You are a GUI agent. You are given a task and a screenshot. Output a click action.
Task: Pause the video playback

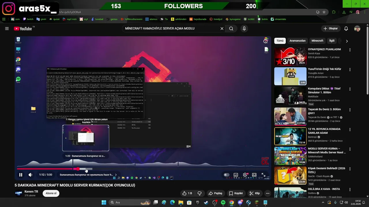[21, 175]
